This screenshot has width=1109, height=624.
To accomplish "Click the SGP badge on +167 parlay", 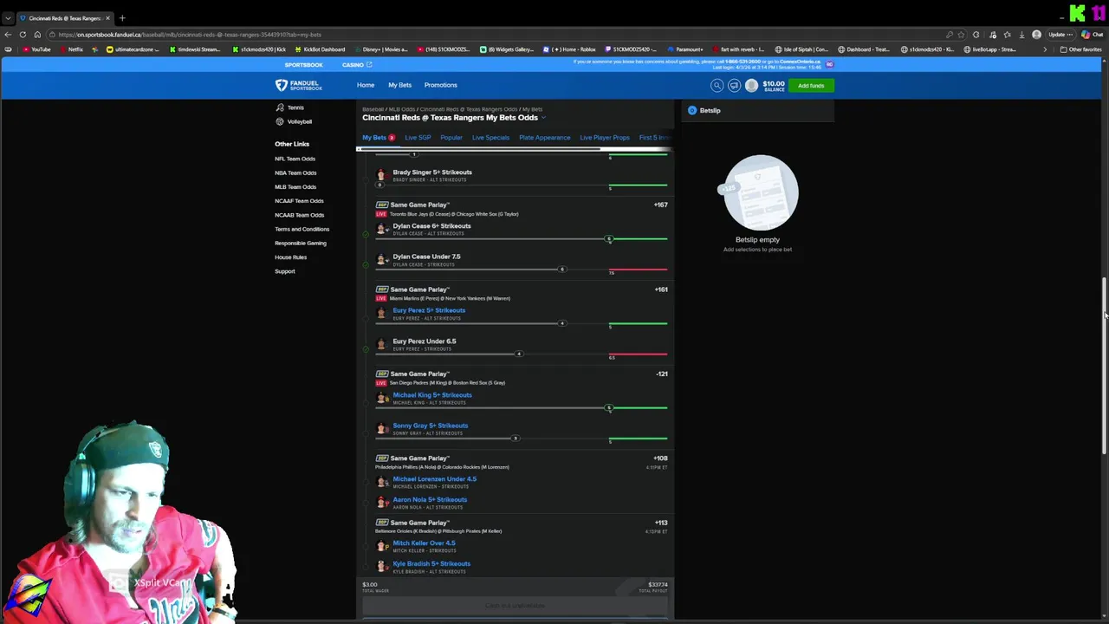I will 381,205.
